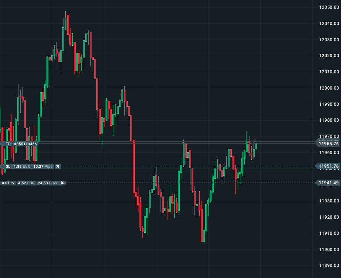This screenshot has height=278, width=341.
Task: Click the 11900.00 price axis label
Action: [x=329, y=249]
